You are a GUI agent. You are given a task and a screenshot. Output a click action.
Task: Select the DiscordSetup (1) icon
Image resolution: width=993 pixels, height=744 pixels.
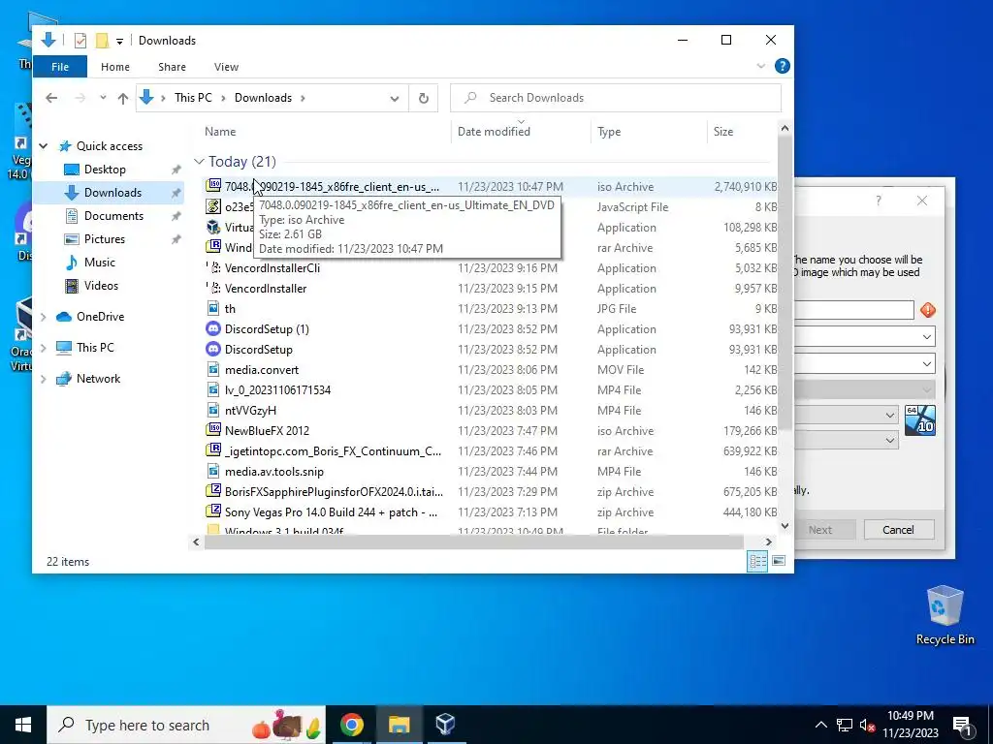pos(213,329)
